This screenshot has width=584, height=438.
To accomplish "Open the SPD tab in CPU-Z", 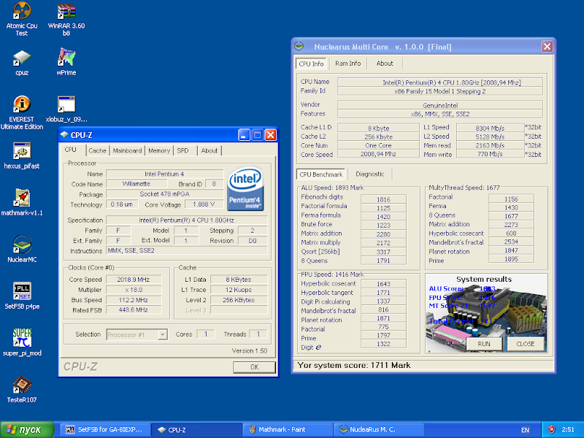I will [183, 150].
